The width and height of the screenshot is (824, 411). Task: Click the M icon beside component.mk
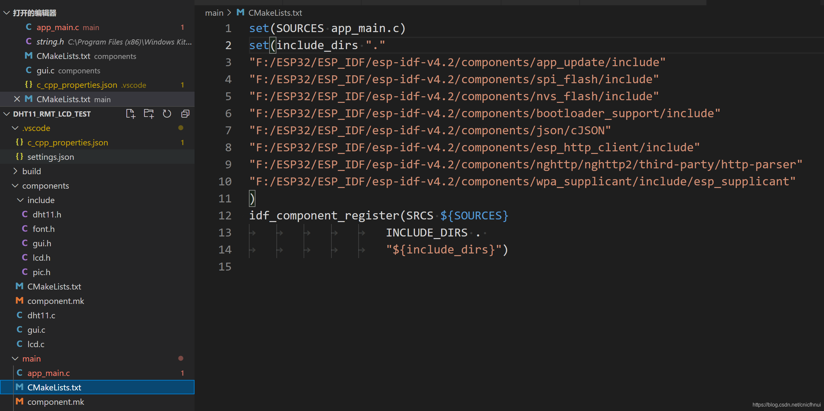(x=19, y=301)
